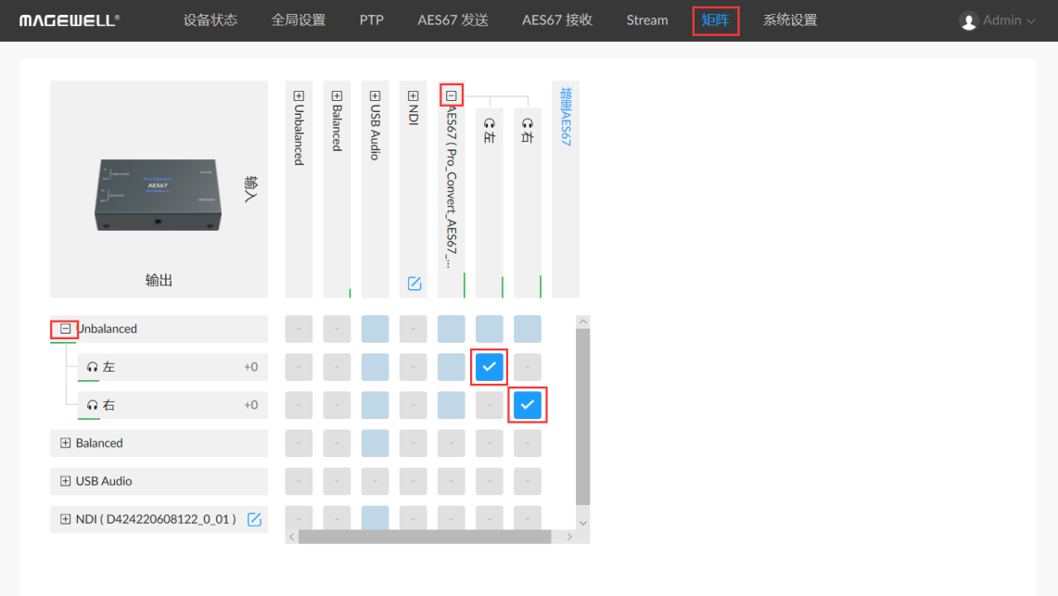Image resolution: width=1058 pixels, height=596 pixels.
Task: Collapse the Unbalanced output group
Action: pyautogui.click(x=65, y=329)
